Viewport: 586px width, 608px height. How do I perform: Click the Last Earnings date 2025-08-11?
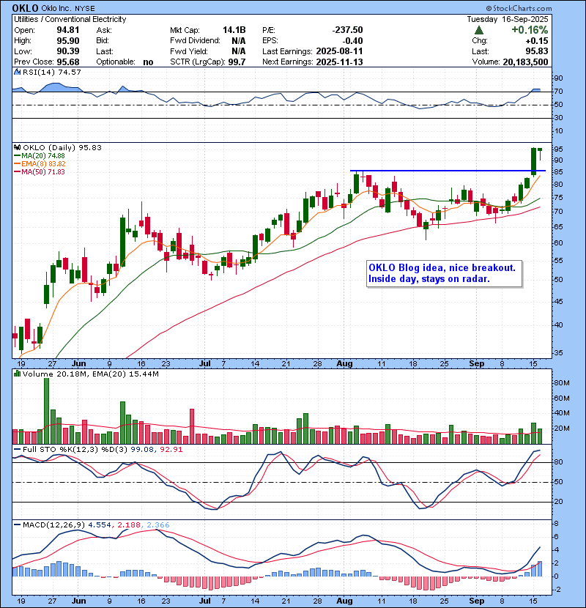click(x=339, y=51)
